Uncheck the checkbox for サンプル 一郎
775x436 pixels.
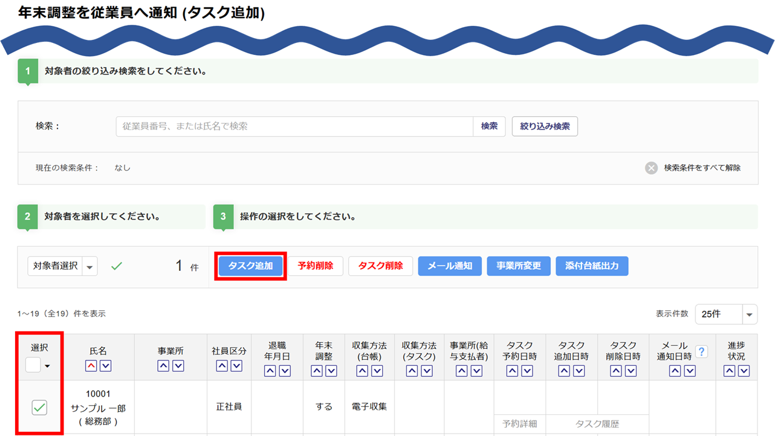click(x=39, y=408)
